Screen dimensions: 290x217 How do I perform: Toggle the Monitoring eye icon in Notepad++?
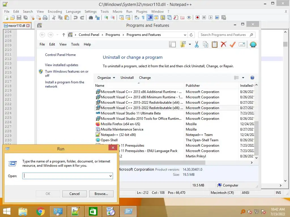189,18
